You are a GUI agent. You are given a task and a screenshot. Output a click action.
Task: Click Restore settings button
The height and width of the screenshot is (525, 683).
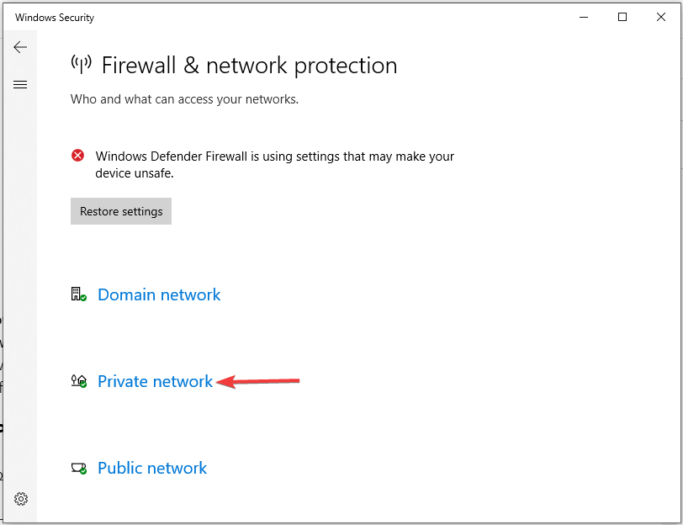click(x=121, y=211)
